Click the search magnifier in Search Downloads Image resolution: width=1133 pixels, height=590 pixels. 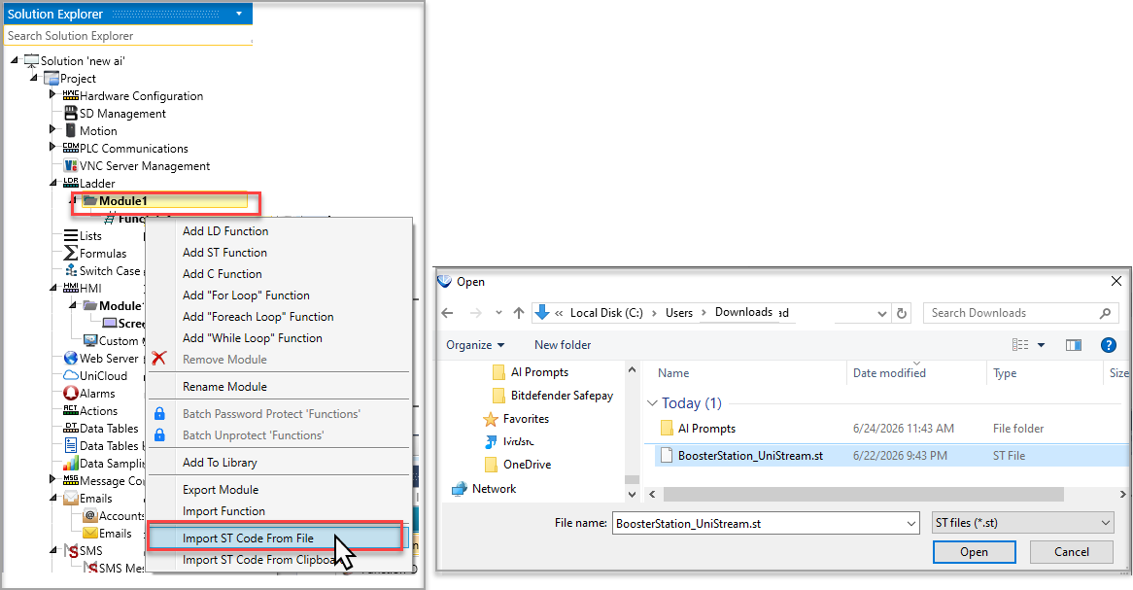1105,313
